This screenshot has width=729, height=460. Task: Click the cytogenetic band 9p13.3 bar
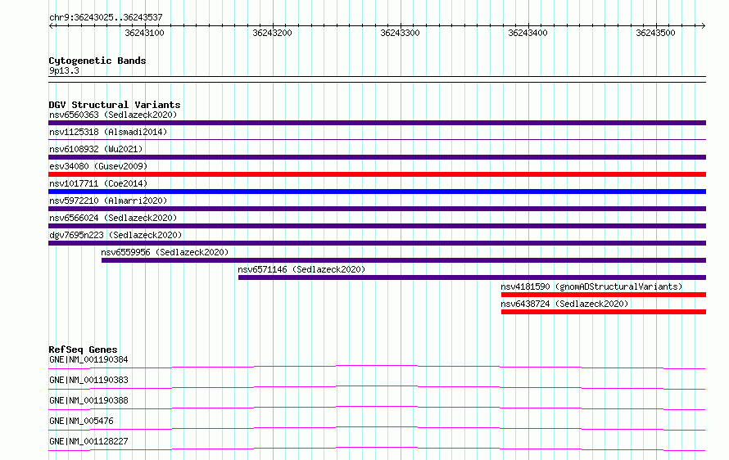click(377, 79)
